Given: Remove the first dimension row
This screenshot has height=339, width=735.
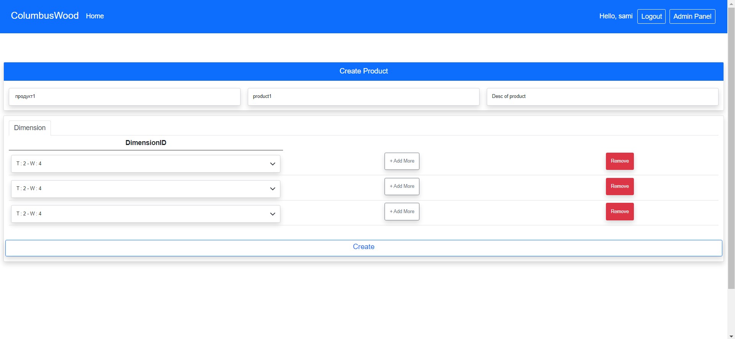Looking at the screenshot, I should 620,161.
